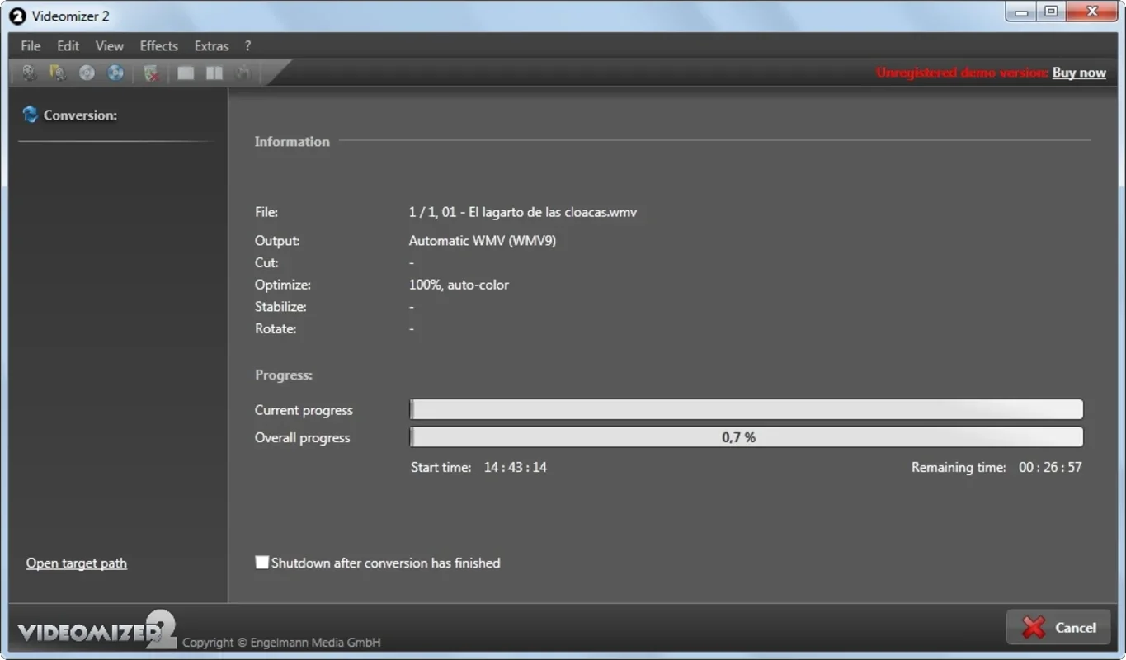The height and width of the screenshot is (660, 1126).
Task: Click the Unregistered demo version text
Action: point(962,73)
